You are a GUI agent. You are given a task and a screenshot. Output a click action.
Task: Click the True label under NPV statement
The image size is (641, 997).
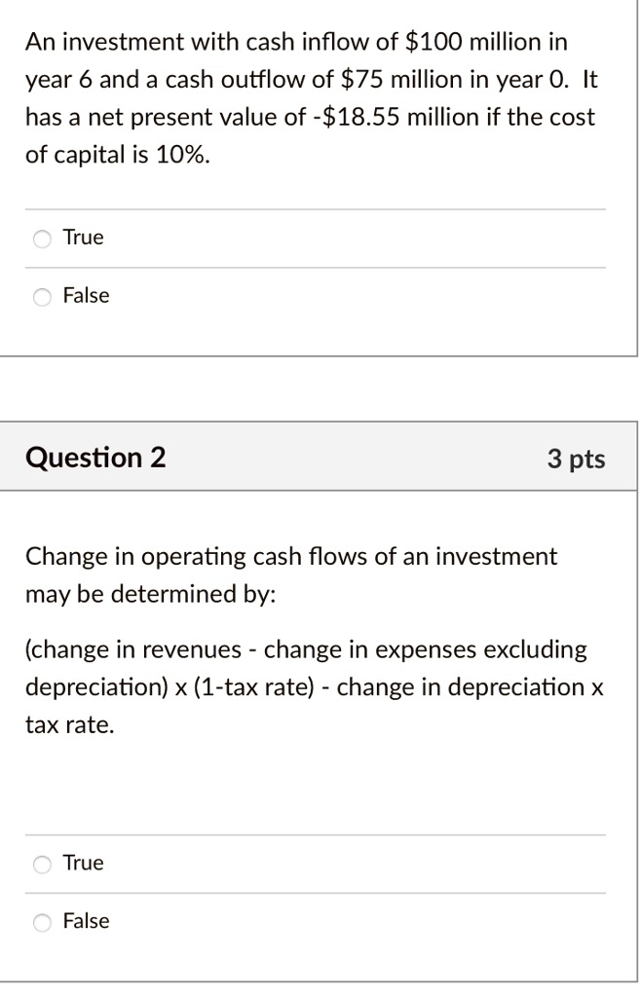click(83, 238)
